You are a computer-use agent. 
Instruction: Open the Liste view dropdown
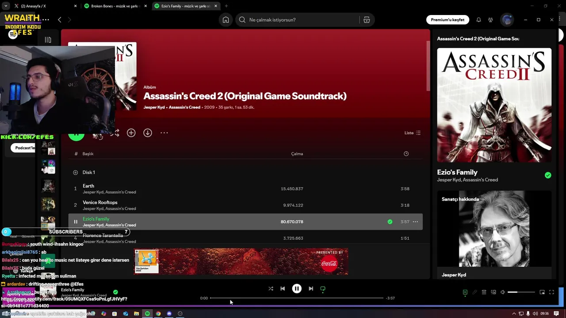[x=413, y=133]
